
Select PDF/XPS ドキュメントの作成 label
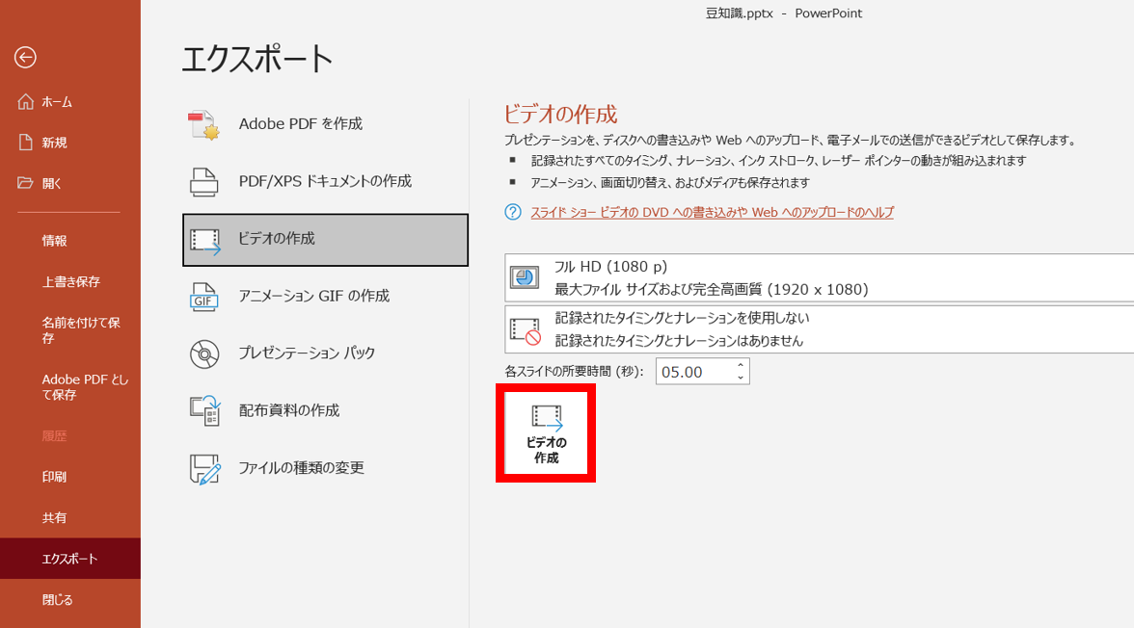coord(326,181)
